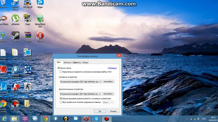This screenshot has width=218, height=122.
Task: Click Настройки button for Основное устройство
Action: [108, 82]
